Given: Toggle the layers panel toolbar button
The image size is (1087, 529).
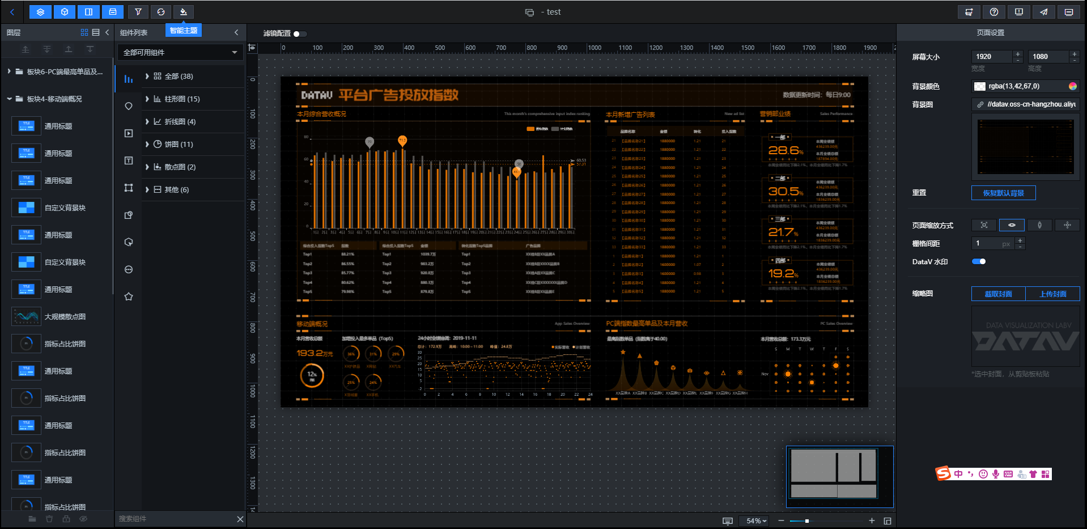Looking at the screenshot, I should pyautogui.click(x=40, y=12).
